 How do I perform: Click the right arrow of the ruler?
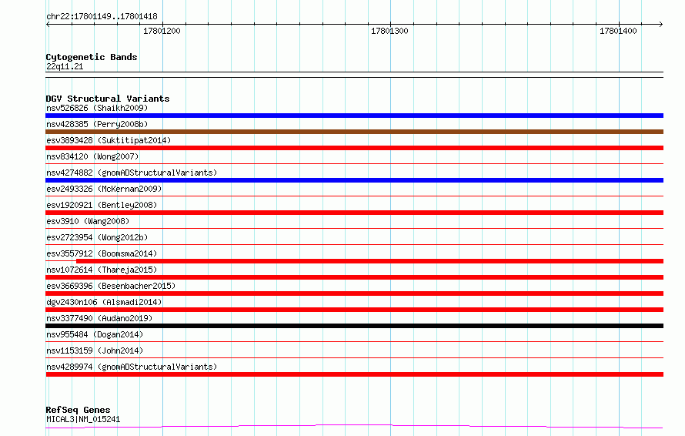[661, 24]
